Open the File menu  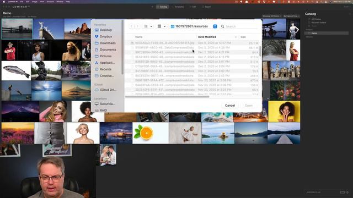point(22,2)
